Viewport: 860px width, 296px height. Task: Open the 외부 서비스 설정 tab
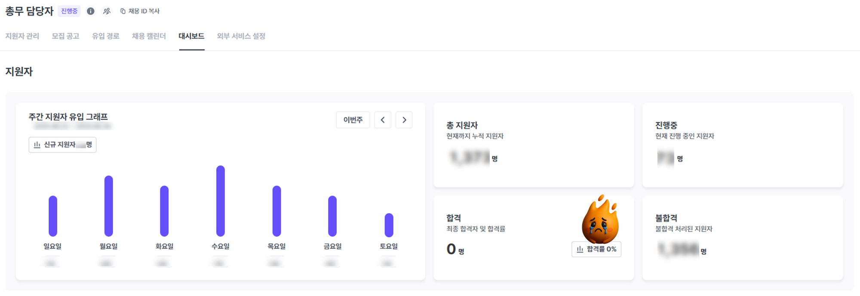241,36
